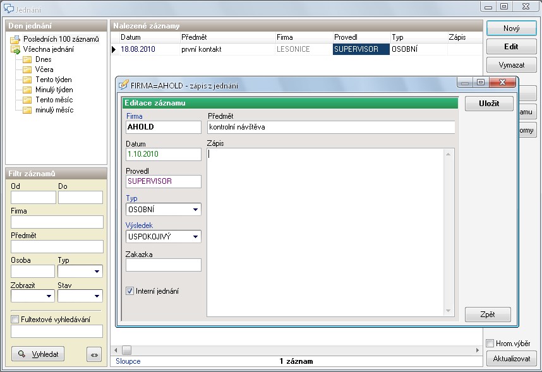
Task: Click the Předmět field with kontrolní návštěva
Action: click(x=331, y=127)
